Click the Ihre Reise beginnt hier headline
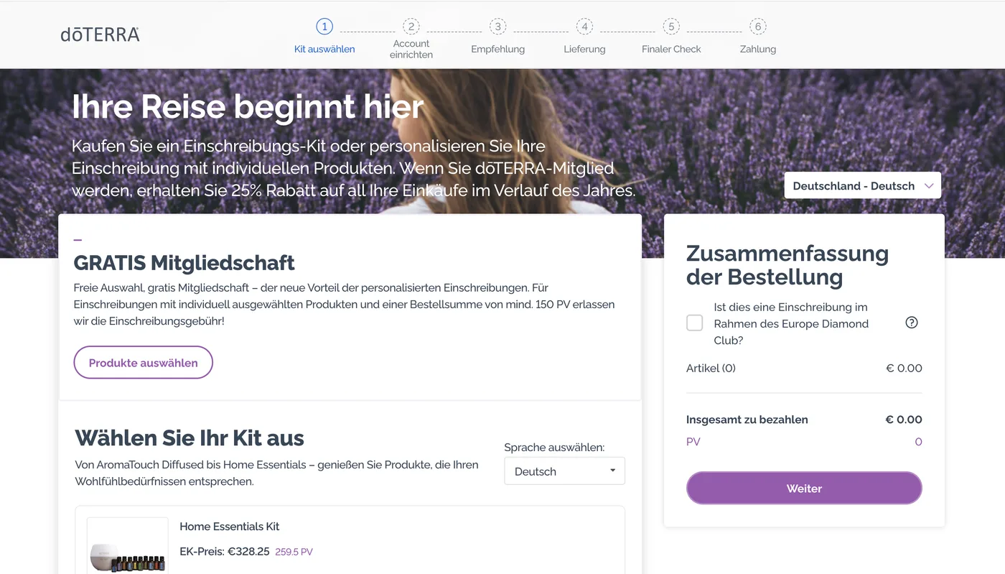Image resolution: width=1005 pixels, height=574 pixels. point(248,107)
